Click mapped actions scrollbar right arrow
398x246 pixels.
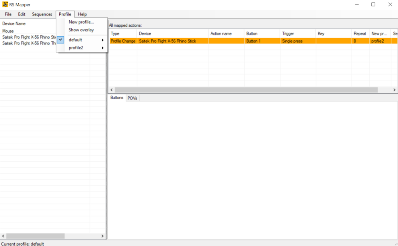coord(394,90)
